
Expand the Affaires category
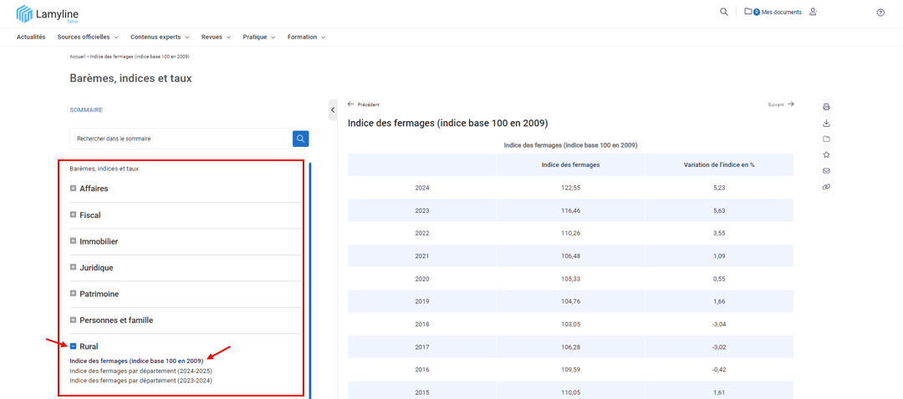[74, 189]
